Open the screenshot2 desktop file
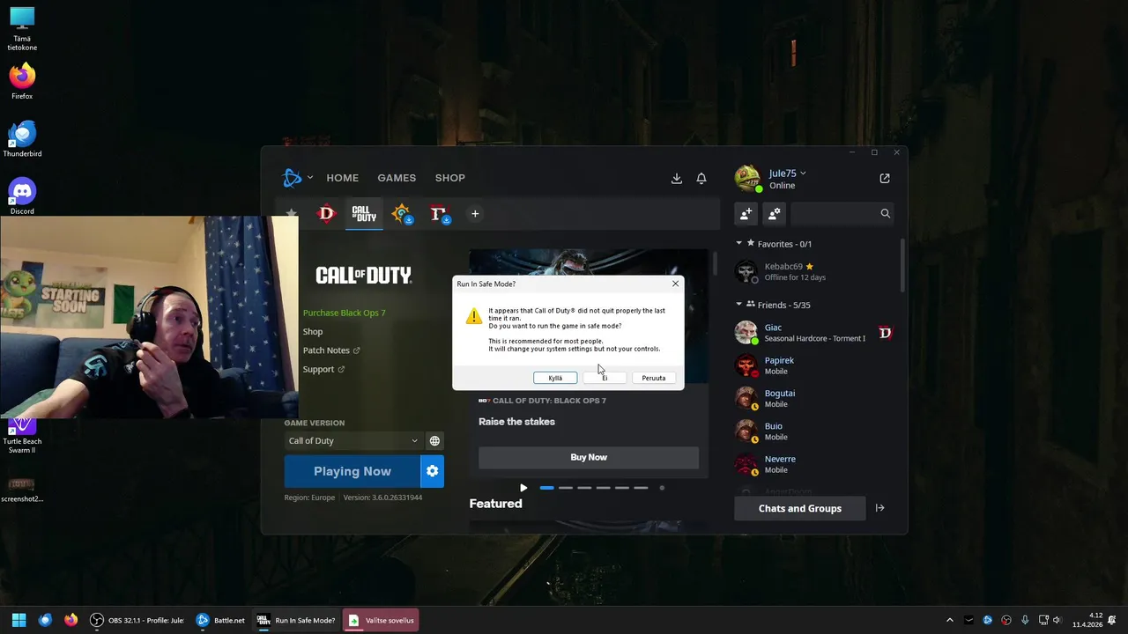This screenshot has height=634, width=1128. [22, 489]
